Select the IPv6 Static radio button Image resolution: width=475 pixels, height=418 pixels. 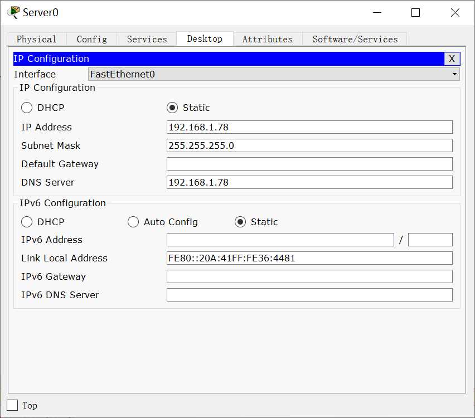tap(240, 222)
